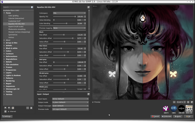Open the Output messages dropdown
195x123 pixels.
coord(70,106)
